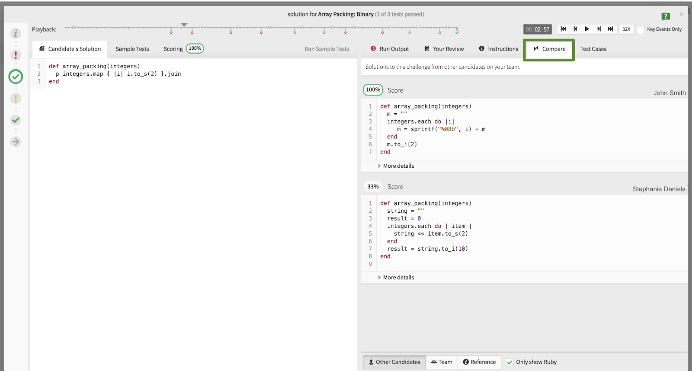Toggle Key Events Only checkbox
The height and width of the screenshot is (371, 692).
click(641, 30)
